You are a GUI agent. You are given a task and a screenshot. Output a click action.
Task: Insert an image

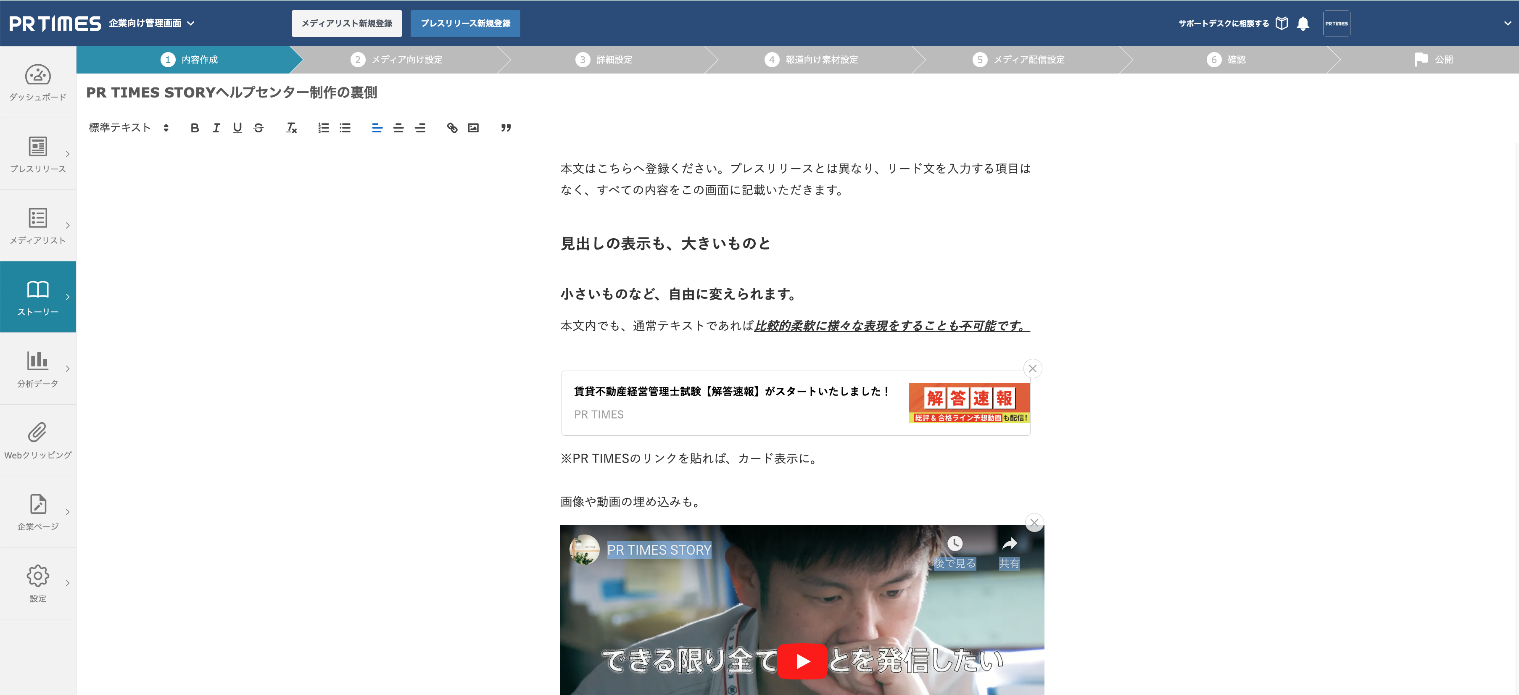point(474,128)
